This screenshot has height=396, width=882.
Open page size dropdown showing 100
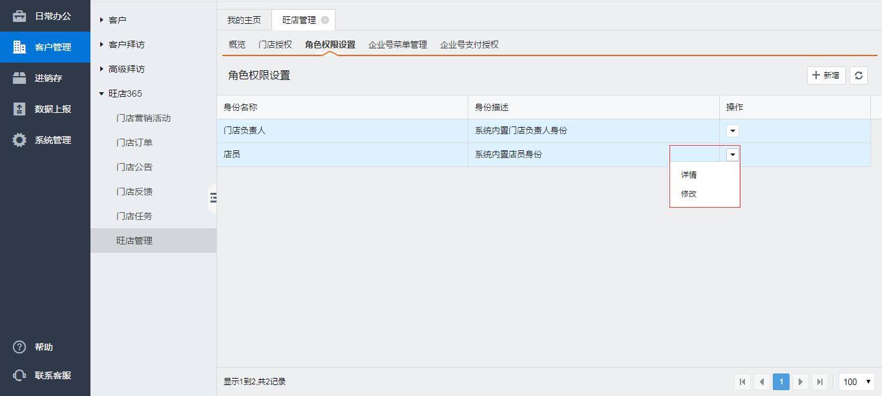pos(857,382)
